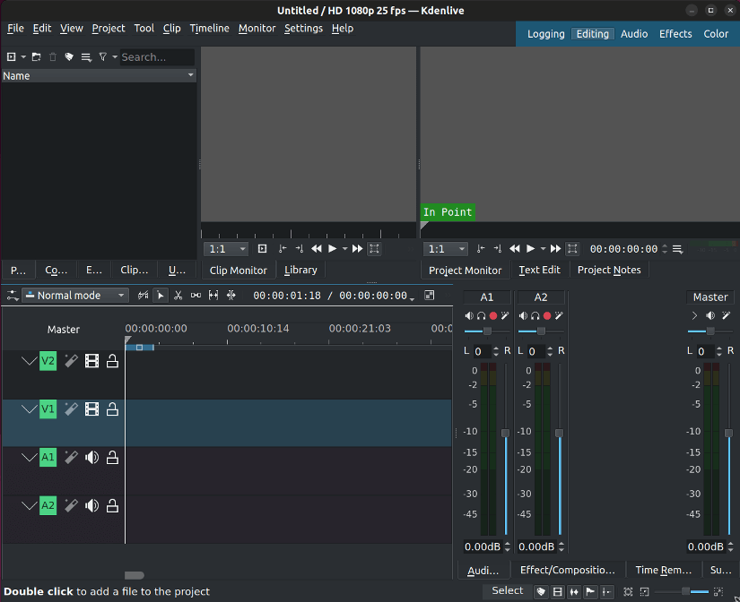Open the Monitor menu
Image resolution: width=740 pixels, height=602 pixels.
pyautogui.click(x=257, y=29)
